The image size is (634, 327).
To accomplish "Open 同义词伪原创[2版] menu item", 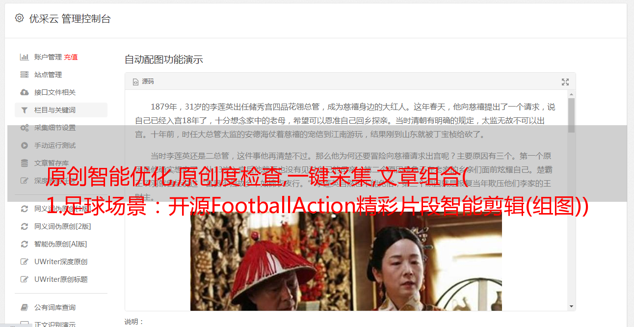I will point(62,226).
